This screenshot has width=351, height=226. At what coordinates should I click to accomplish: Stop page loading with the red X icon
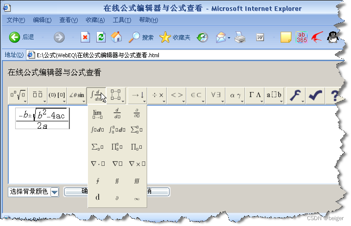(x=85, y=37)
